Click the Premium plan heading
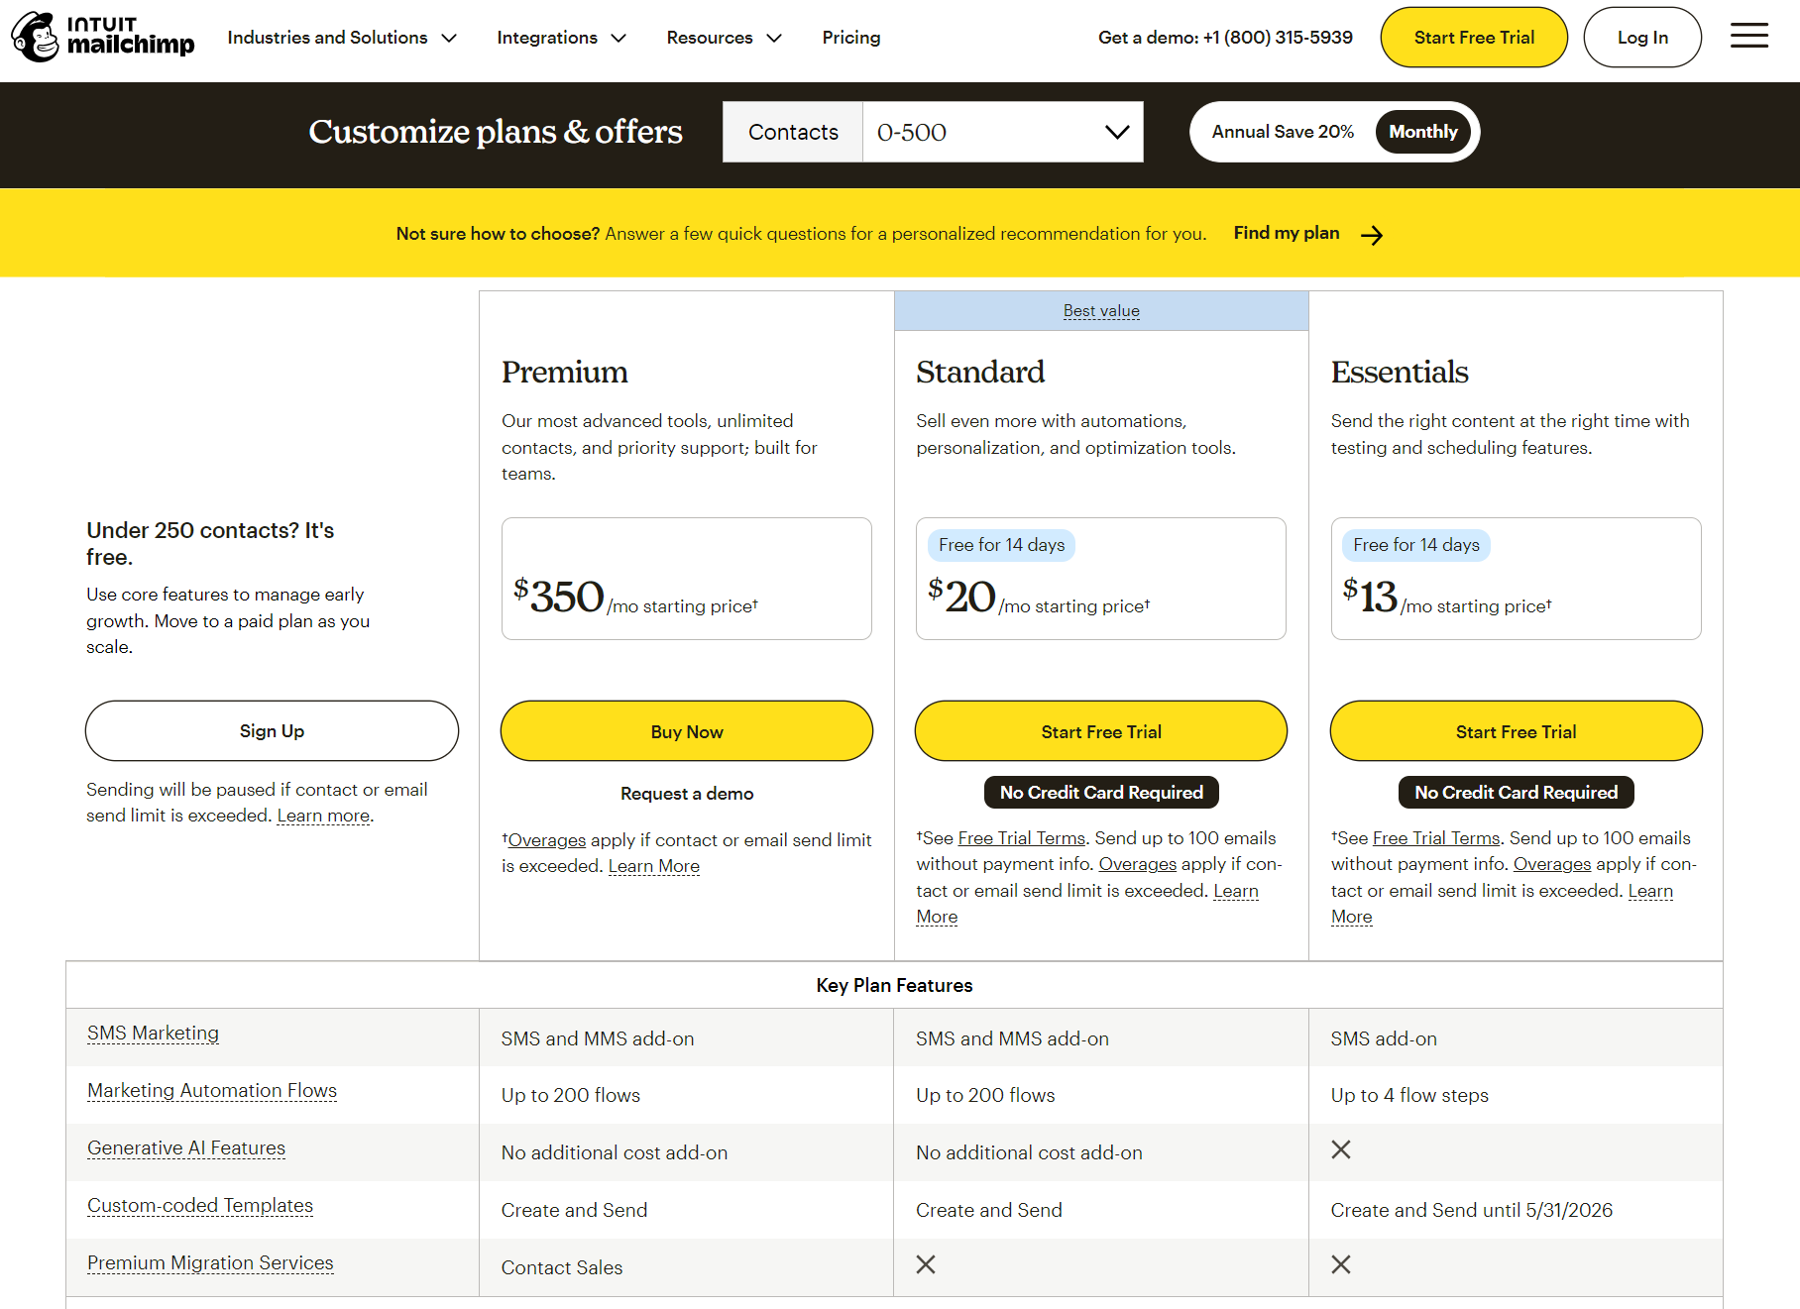 565,373
